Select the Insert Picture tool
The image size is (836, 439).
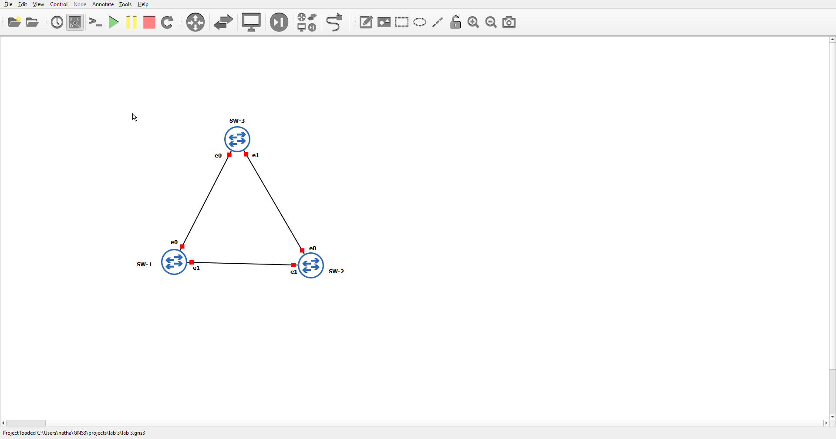click(x=384, y=22)
